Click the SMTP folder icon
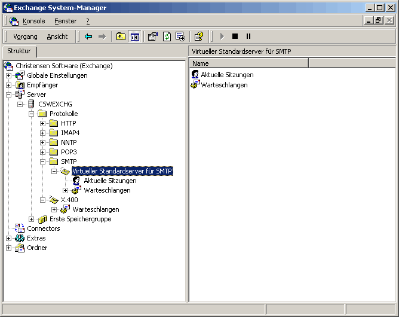399x317 pixels. 53,161
